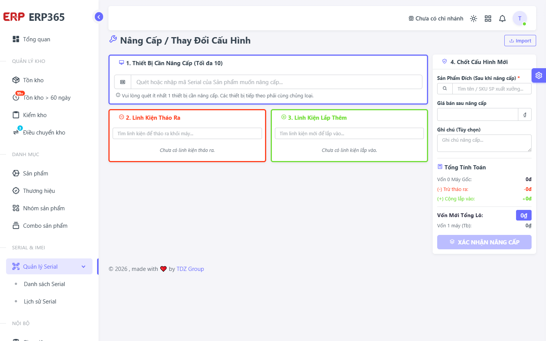This screenshot has width=546, height=341.
Task: Open the Chưa có chi nhánh branch selector
Action: tap(436, 19)
